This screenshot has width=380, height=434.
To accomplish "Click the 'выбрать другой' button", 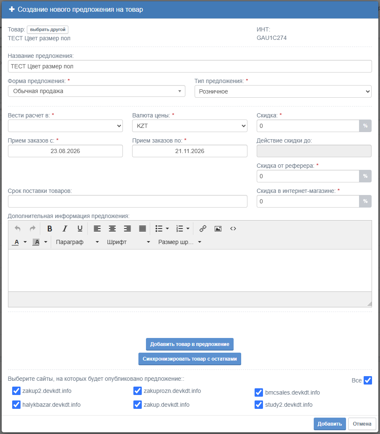I will [47, 30].
